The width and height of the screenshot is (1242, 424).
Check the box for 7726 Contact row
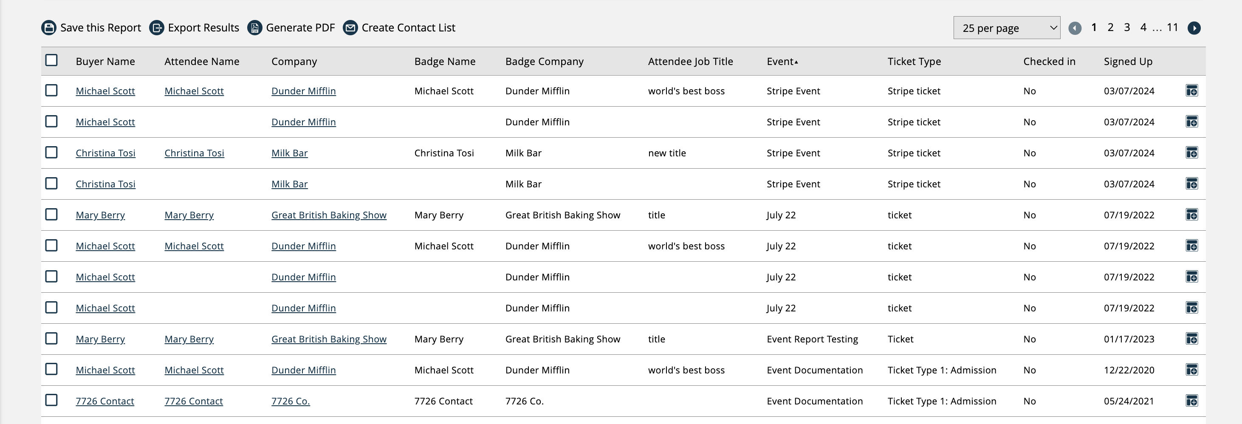click(51, 400)
